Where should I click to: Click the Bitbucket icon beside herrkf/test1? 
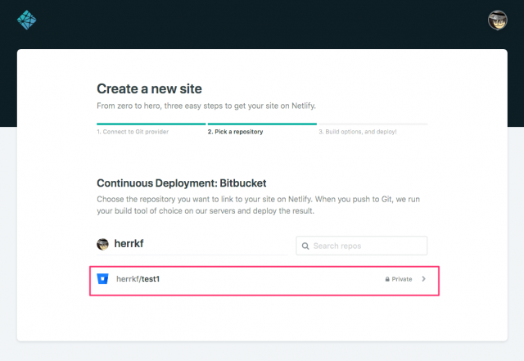(102, 279)
